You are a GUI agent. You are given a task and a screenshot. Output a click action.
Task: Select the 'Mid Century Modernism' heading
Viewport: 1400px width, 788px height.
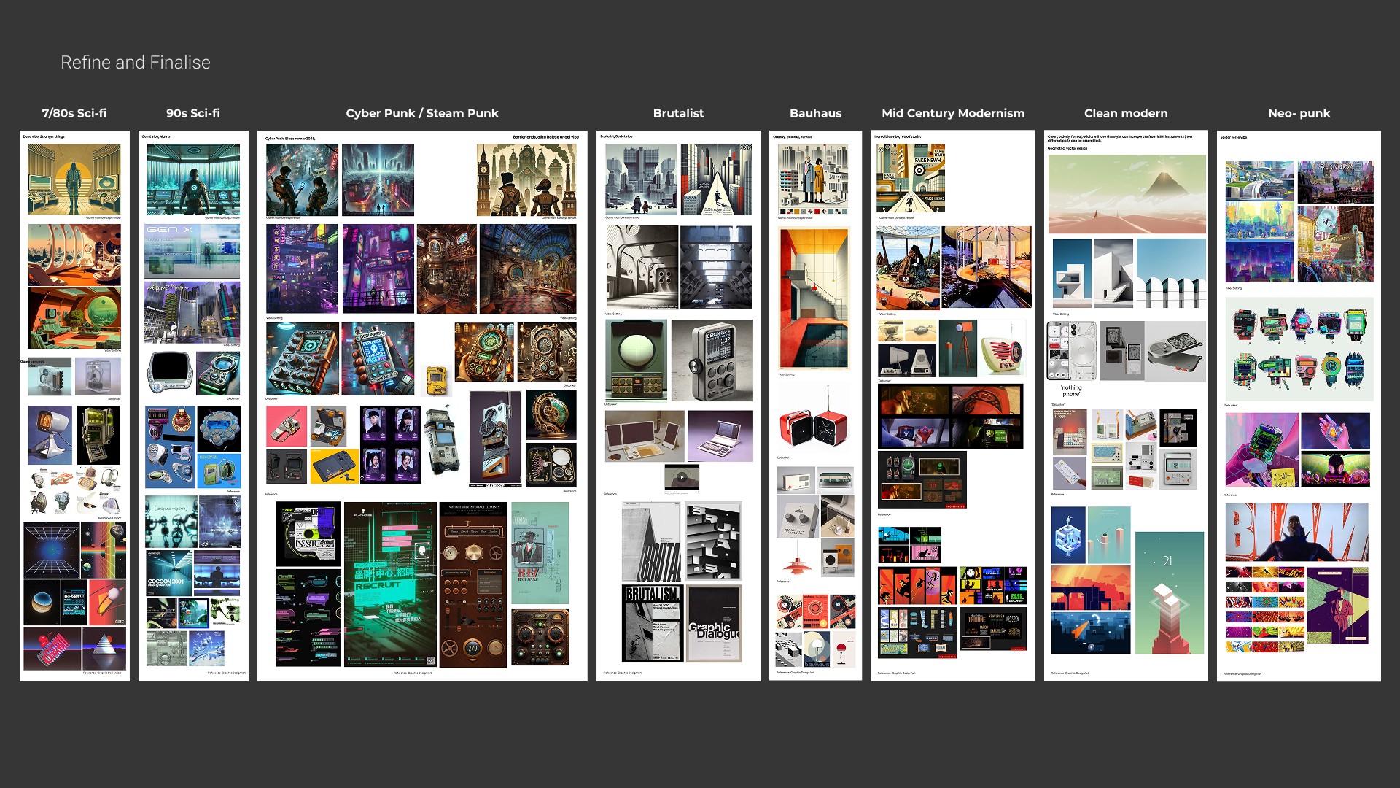coord(952,113)
